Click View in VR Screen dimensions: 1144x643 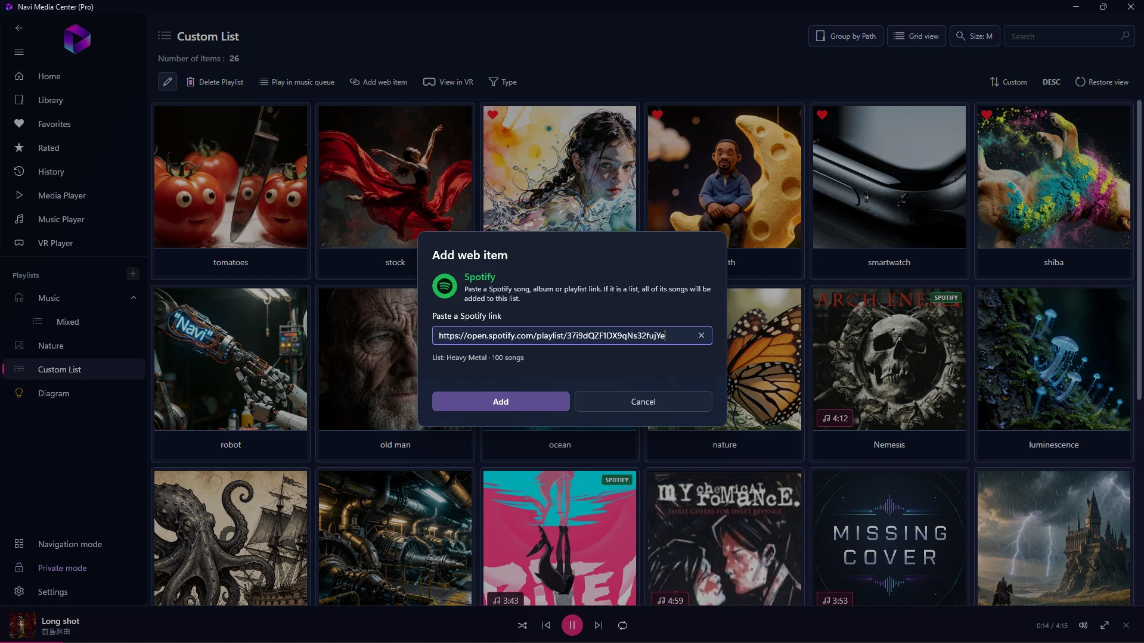[448, 82]
